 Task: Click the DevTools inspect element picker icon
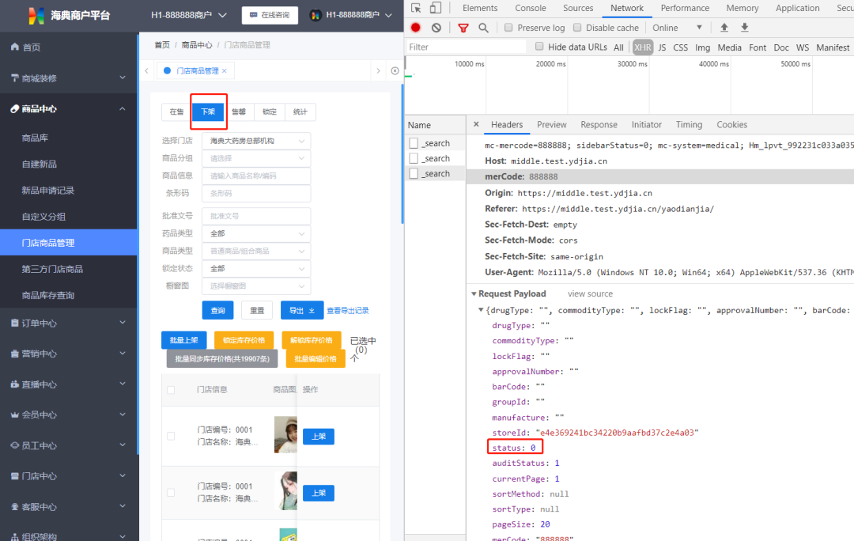[416, 8]
